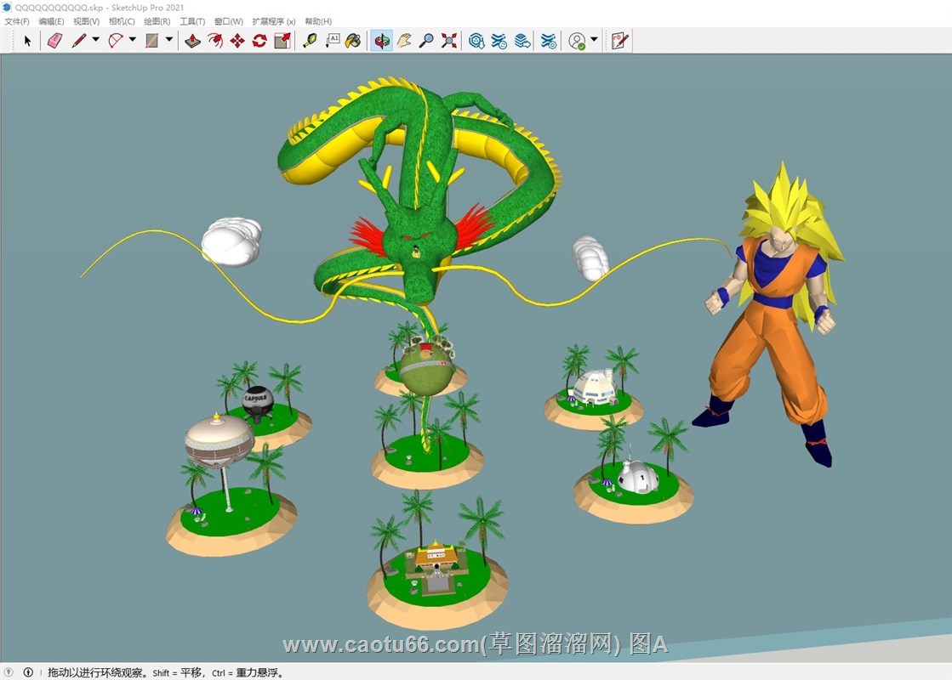952x680 pixels.
Task: Activate the Zoom magnifier tool
Action: (427, 42)
